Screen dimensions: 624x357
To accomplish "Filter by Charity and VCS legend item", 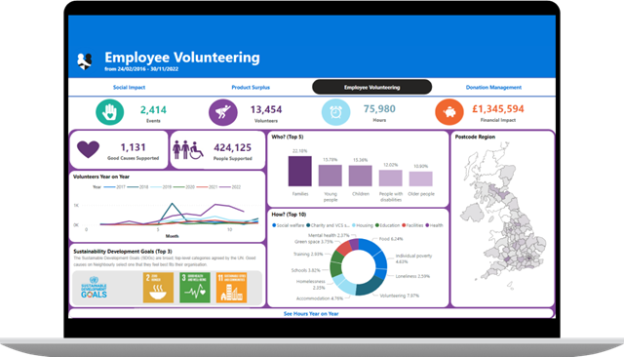I will (329, 225).
